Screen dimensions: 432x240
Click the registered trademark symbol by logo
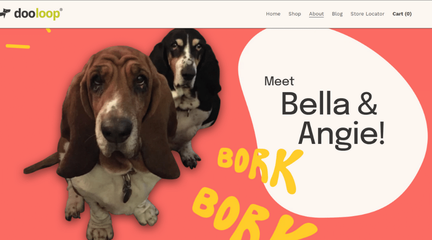(61, 10)
